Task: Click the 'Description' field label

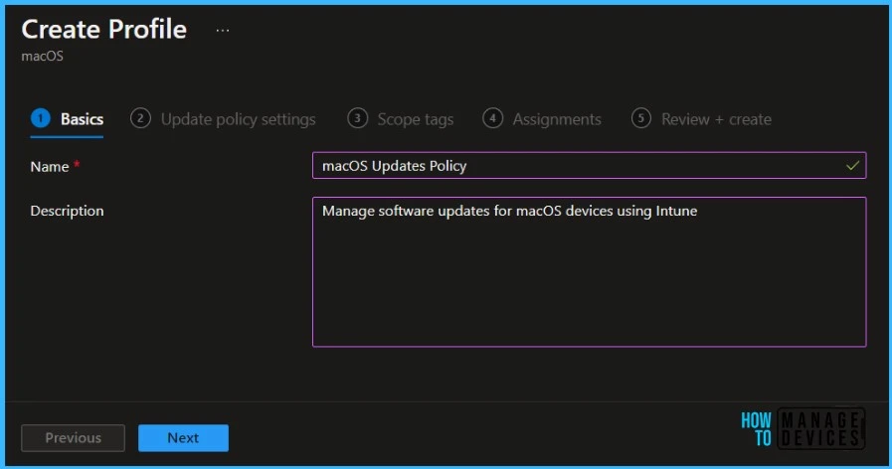Action: pyautogui.click(x=68, y=211)
